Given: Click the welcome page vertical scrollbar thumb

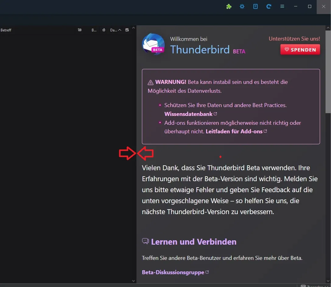Looking at the screenshot, I should click(x=328, y=72).
